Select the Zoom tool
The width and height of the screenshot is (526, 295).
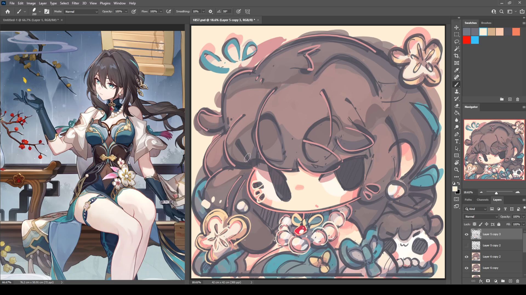pyautogui.click(x=456, y=170)
